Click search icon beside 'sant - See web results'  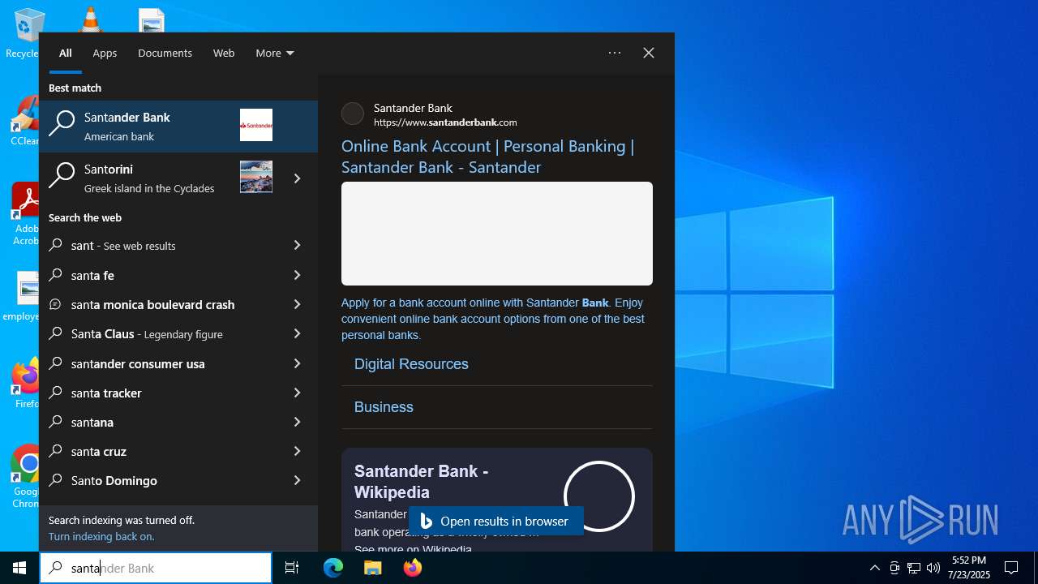coord(56,245)
